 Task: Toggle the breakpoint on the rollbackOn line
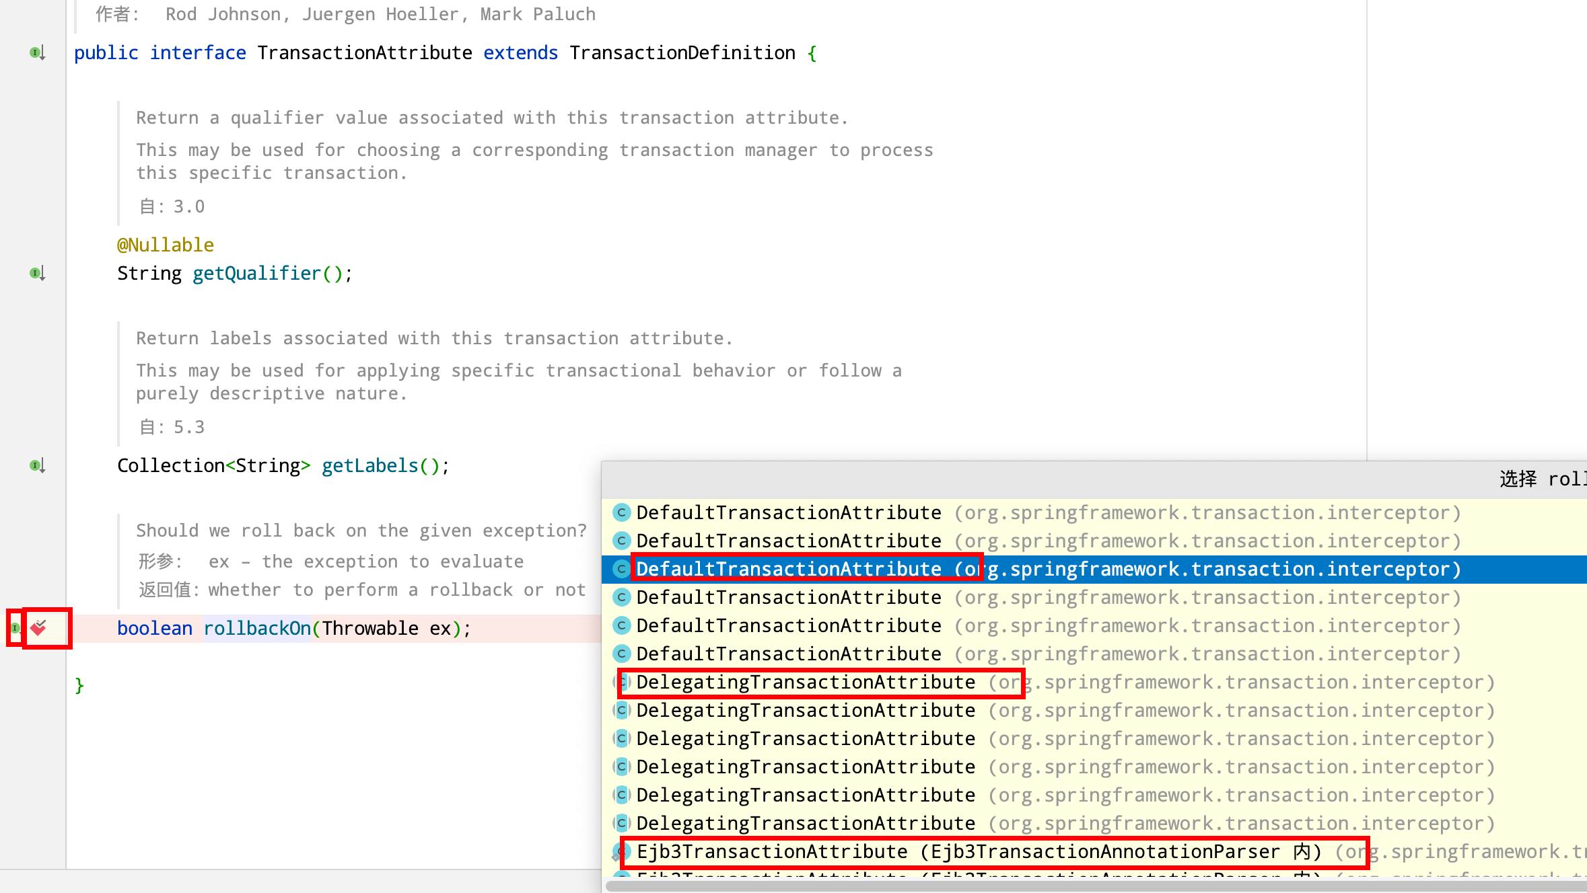(39, 628)
